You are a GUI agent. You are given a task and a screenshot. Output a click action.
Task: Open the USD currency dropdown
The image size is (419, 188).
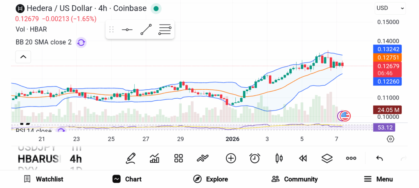390,8
